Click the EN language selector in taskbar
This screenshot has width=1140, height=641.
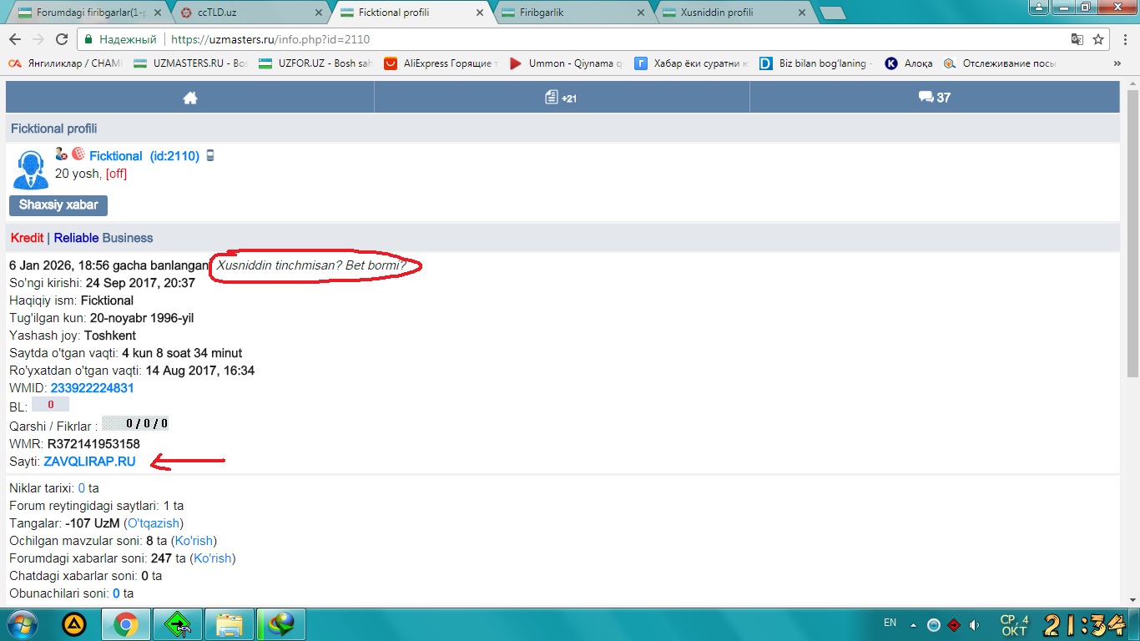coord(890,623)
